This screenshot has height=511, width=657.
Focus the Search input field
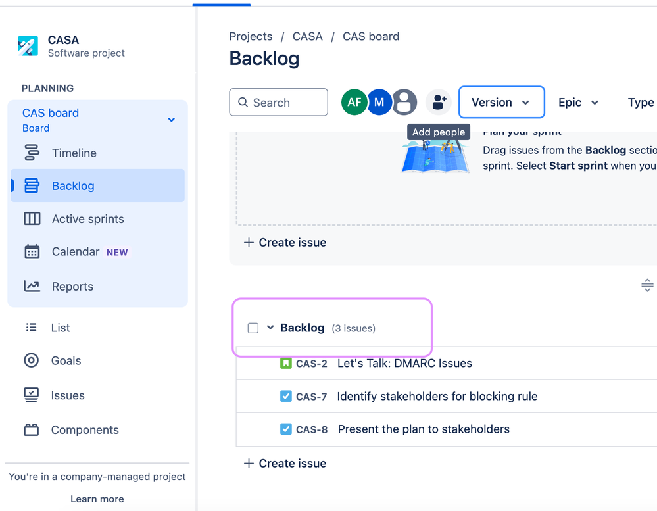coord(279,102)
